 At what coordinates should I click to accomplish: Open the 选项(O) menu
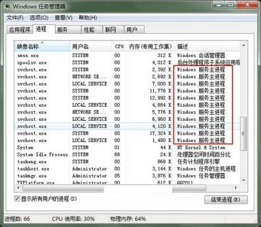click(x=39, y=18)
